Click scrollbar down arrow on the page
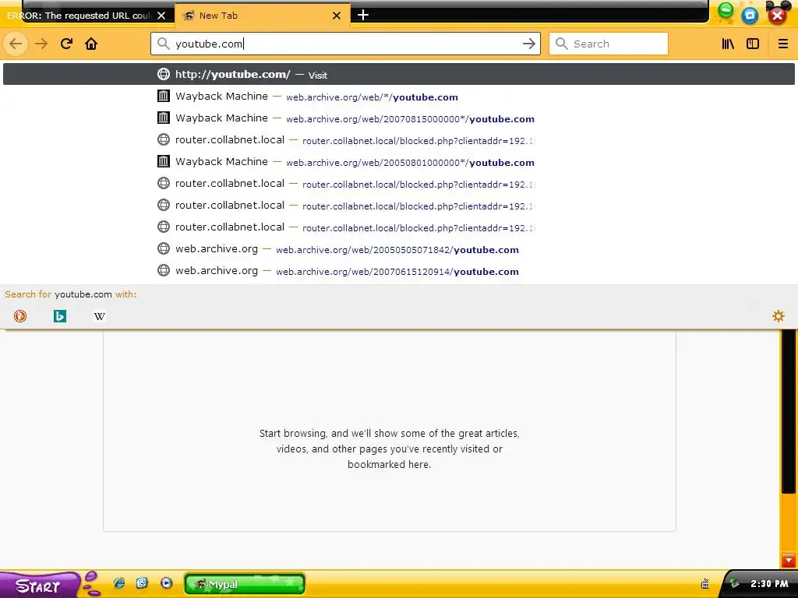 coord(789,561)
